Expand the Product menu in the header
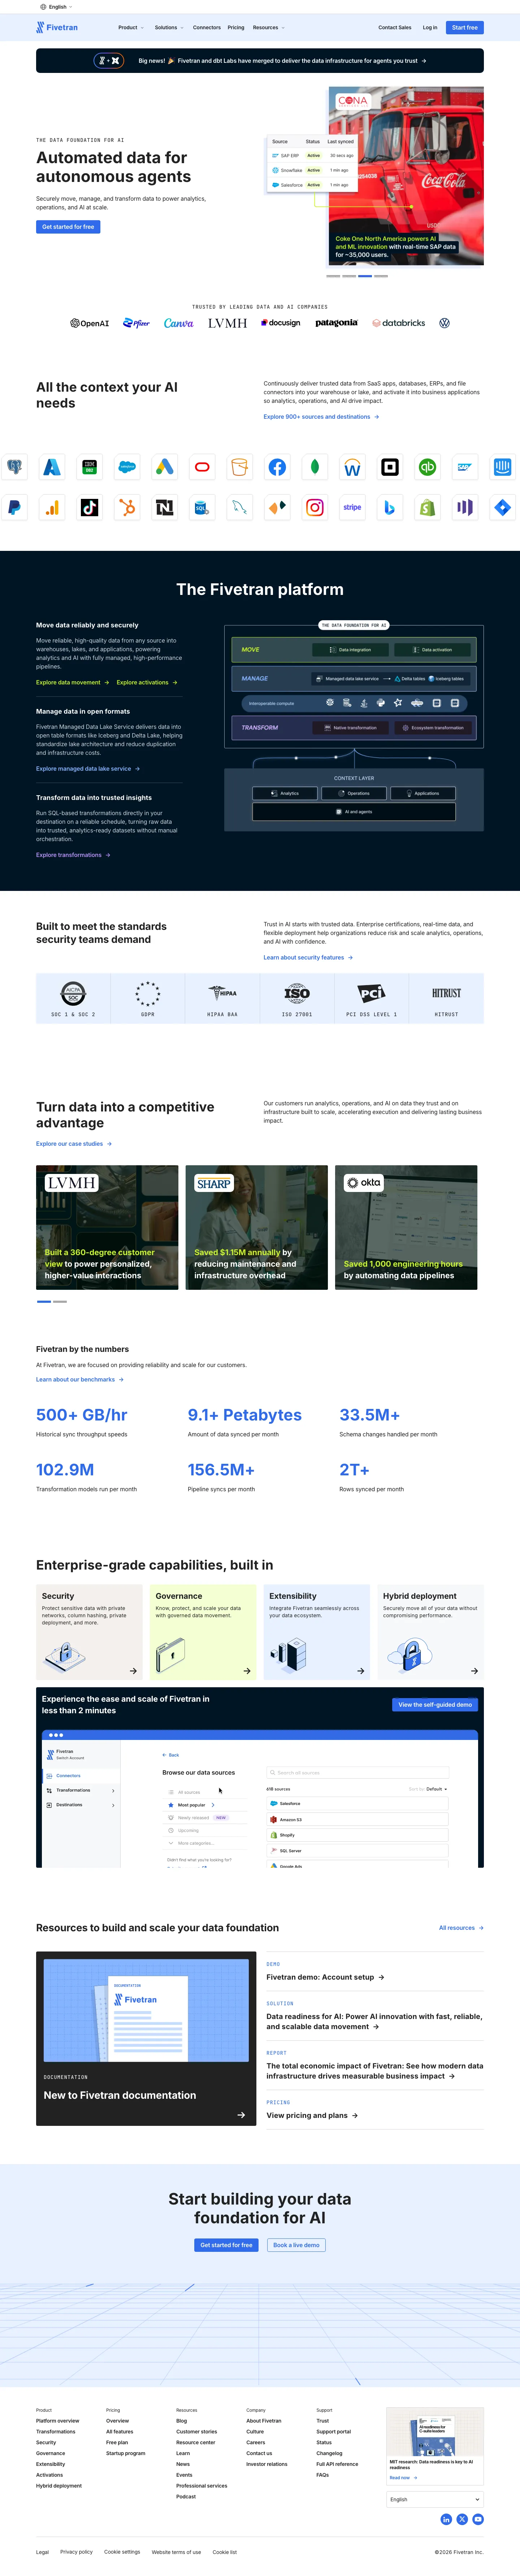Image resolution: width=520 pixels, height=2576 pixels. pyautogui.click(x=131, y=28)
